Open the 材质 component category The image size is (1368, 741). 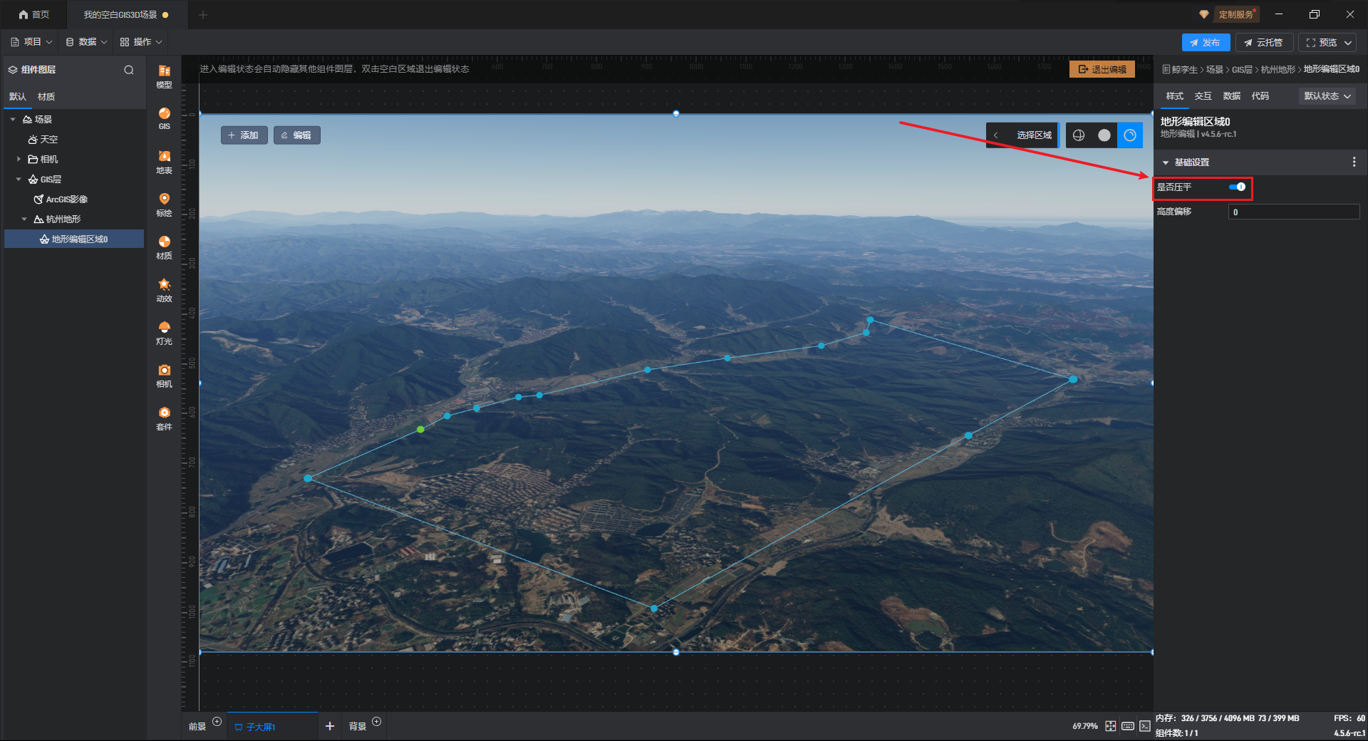[x=164, y=247]
